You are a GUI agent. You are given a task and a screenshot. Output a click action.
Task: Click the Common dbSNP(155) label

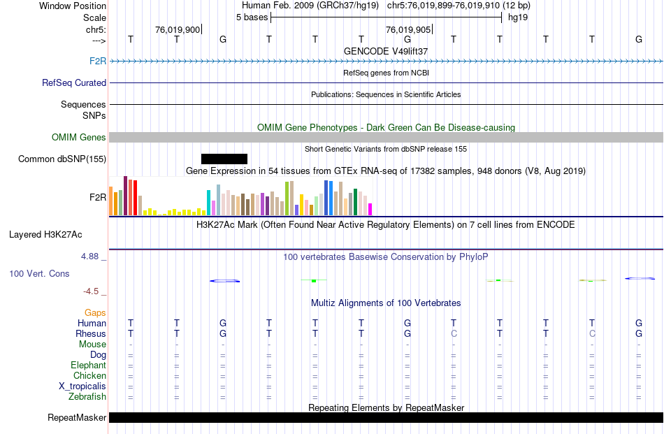(62, 159)
